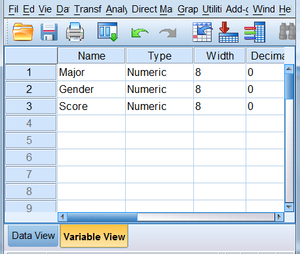Open the Transform menu
The width and height of the screenshot is (300, 254).
[x=88, y=9]
